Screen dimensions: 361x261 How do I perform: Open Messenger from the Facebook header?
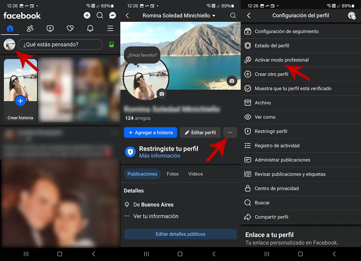(113, 15)
